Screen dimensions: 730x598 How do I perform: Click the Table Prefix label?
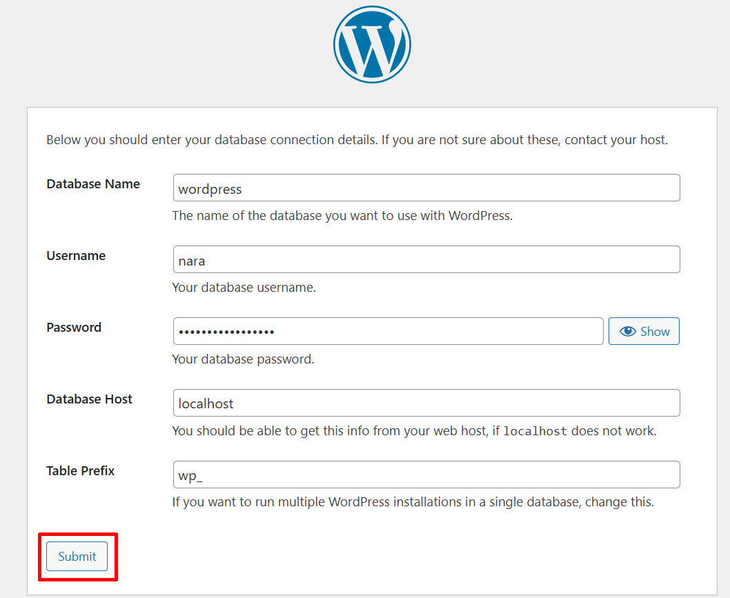point(81,470)
